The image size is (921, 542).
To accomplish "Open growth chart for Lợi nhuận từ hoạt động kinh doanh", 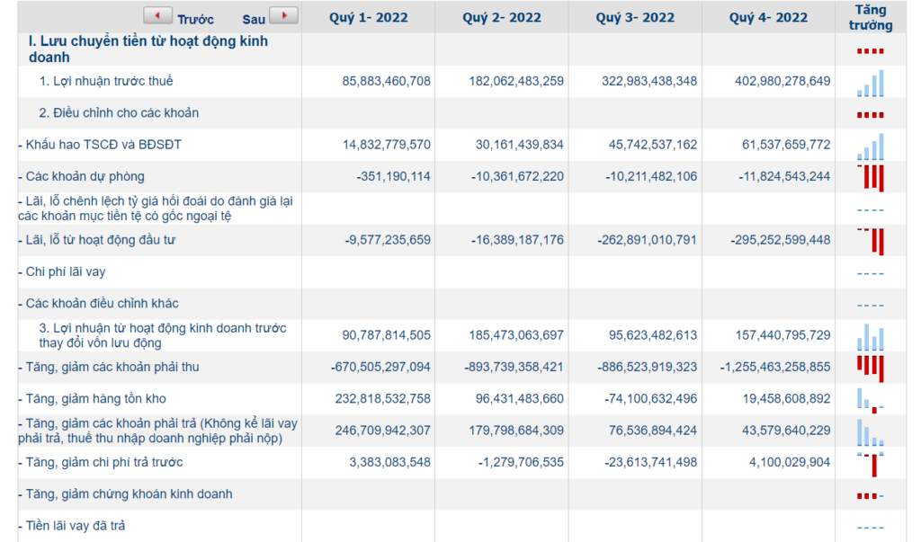I will 870,337.
